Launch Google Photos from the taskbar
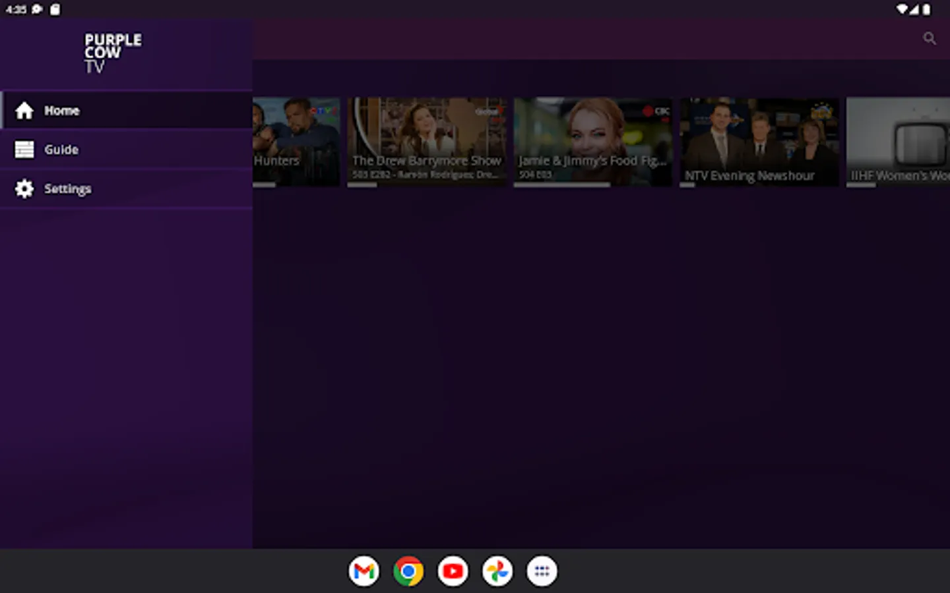Screen dimensions: 950x593 click(x=497, y=571)
